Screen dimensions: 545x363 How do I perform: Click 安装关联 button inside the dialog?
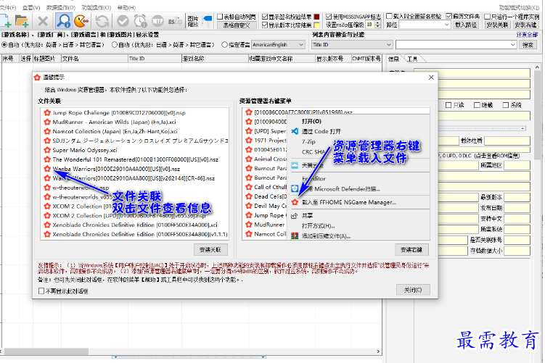(210, 249)
